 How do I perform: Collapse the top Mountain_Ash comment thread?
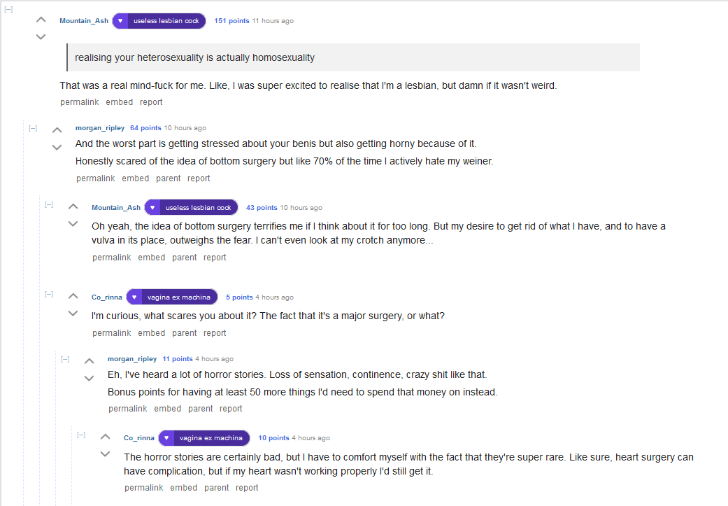click(8, 9)
